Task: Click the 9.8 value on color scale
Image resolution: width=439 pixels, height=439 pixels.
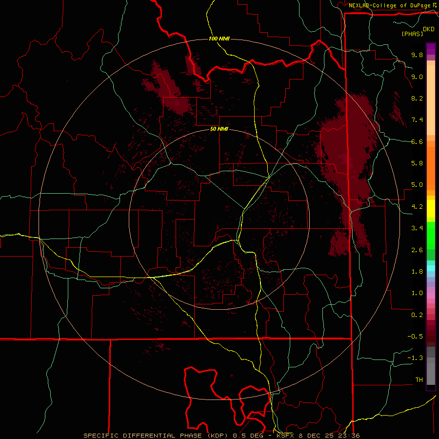Action: (x=417, y=55)
